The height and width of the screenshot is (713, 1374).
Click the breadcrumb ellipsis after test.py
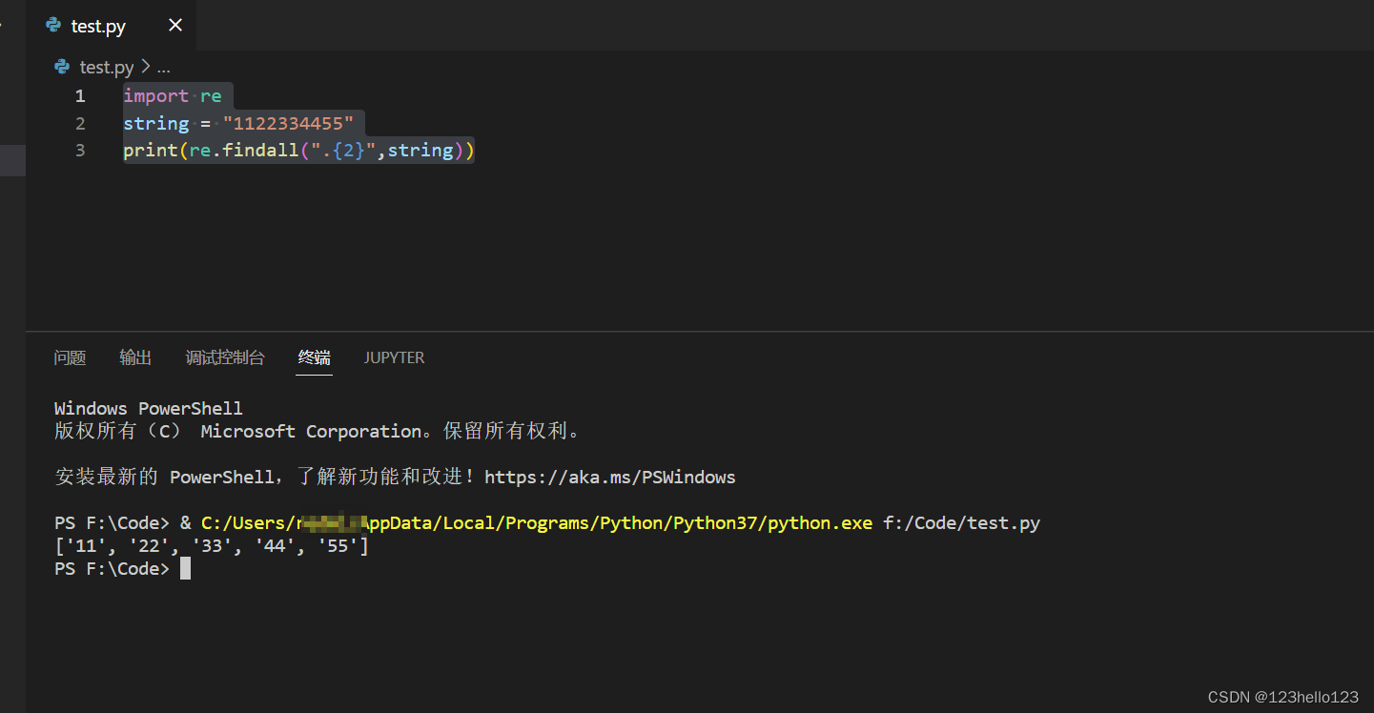tap(163, 67)
